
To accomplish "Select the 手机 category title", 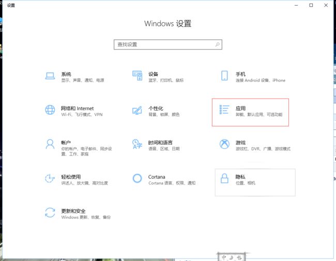I will pyautogui.click(x=240, y=74).
